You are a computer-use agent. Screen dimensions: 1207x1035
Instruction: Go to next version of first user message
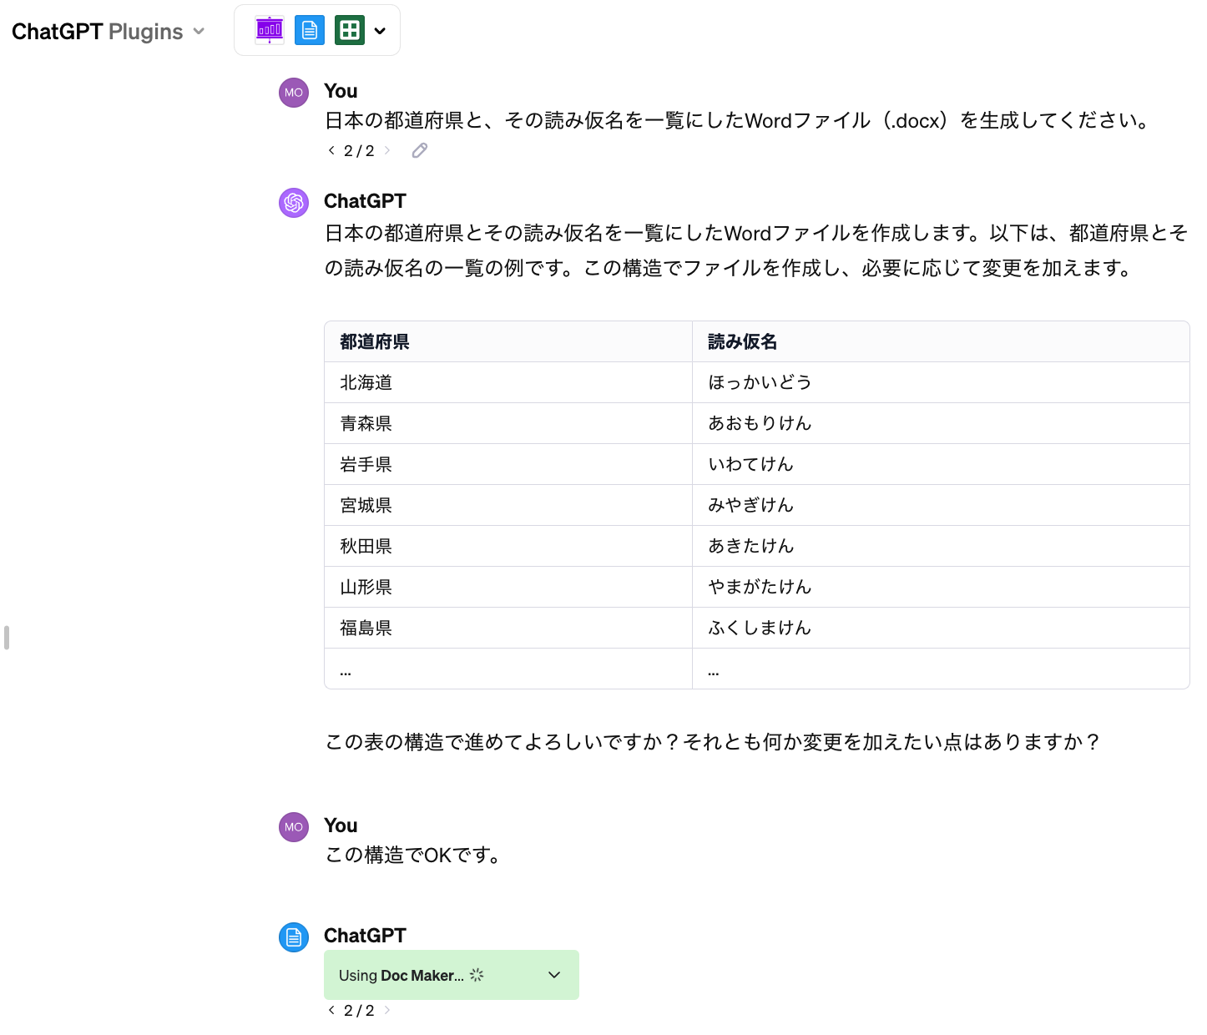387,150
